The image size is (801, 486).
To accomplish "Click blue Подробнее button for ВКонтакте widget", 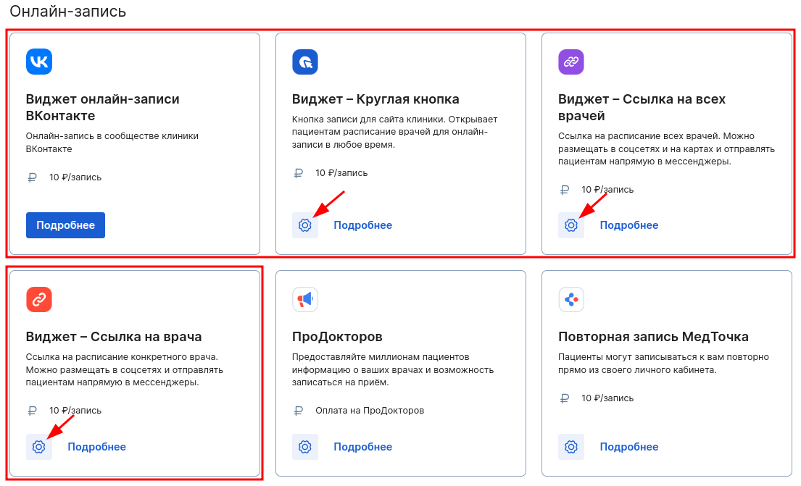I will coord(65,225).
